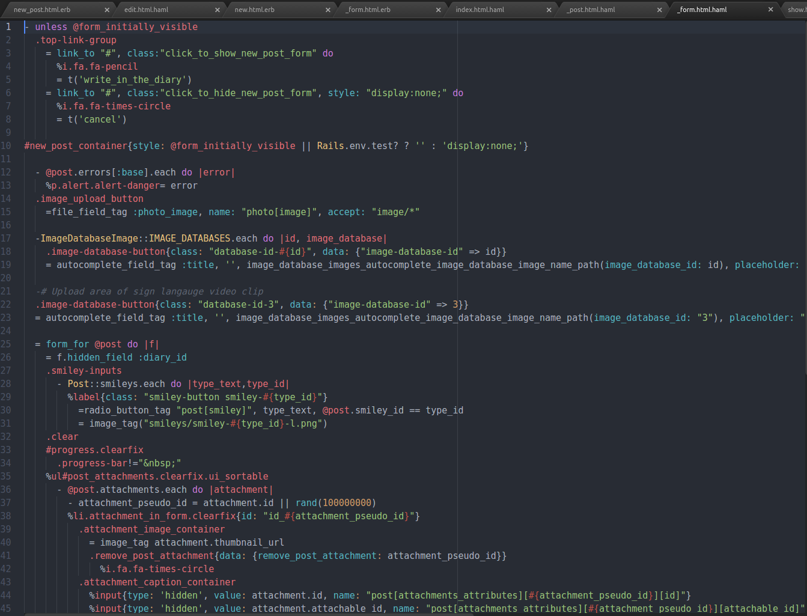
Task: Close the _form.html.haml tab
Action: 771,10
